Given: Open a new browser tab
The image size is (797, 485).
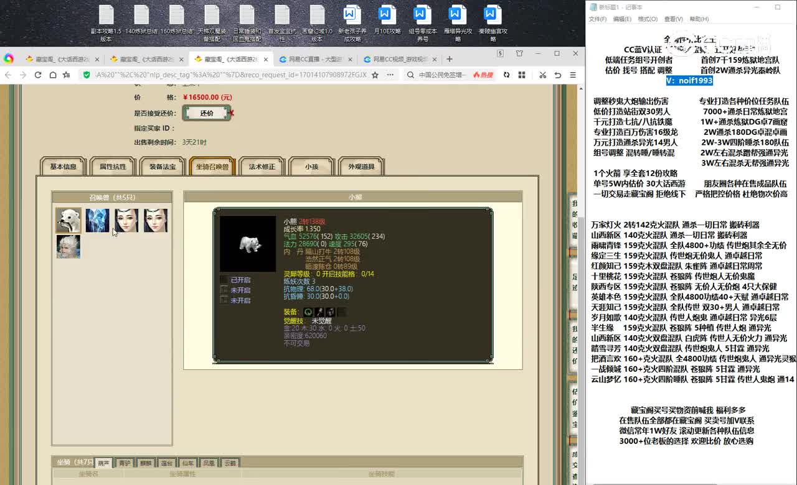Looking at the screenshot, I should pos(450,59).
